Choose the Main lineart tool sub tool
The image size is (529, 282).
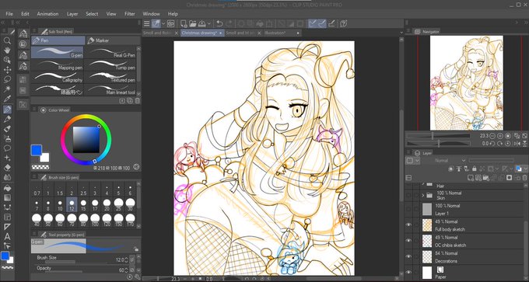pyautogui.click(x=110, y=89)
